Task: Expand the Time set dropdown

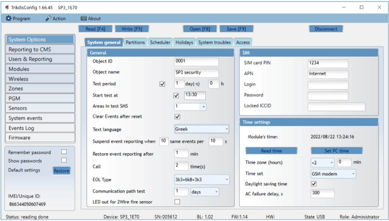Action: tap(333, 174)
